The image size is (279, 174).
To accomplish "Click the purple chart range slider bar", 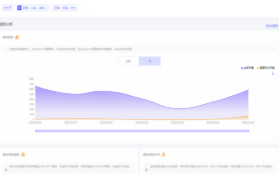I will [142, 131].
